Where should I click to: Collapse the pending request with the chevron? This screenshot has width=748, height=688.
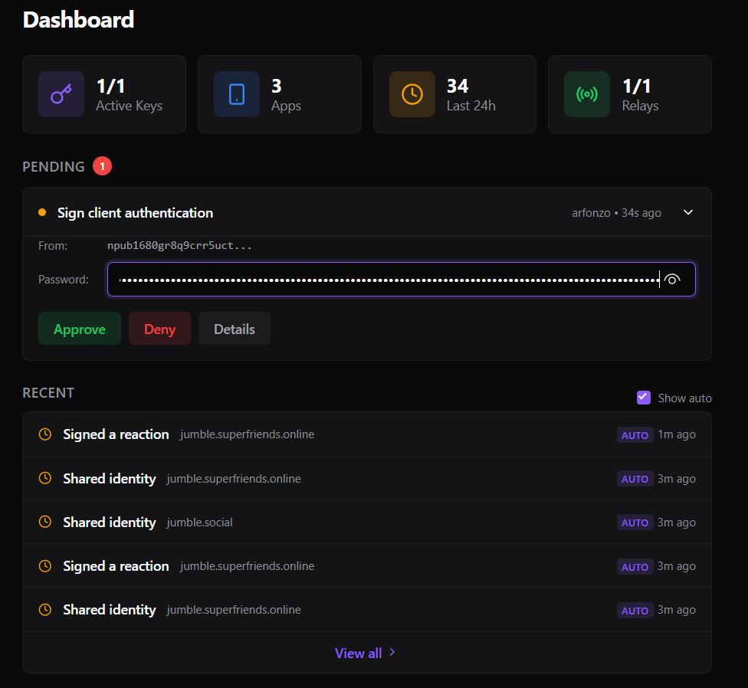[688, 212]
